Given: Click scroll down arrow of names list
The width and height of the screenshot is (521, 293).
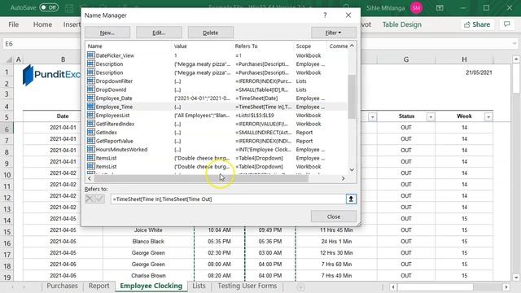Looking at the screenshot, I should coord(352,170).
